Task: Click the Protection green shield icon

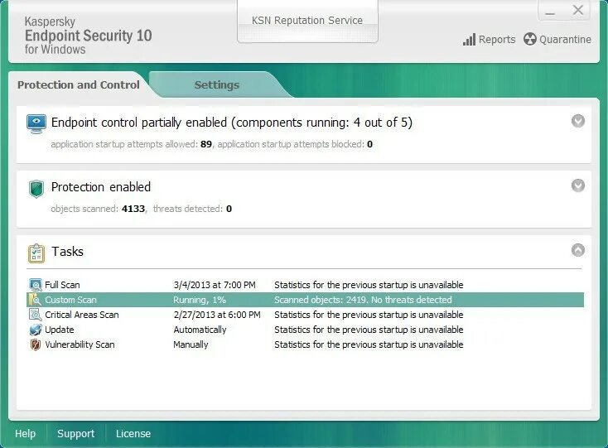Action: click(36, 189)
